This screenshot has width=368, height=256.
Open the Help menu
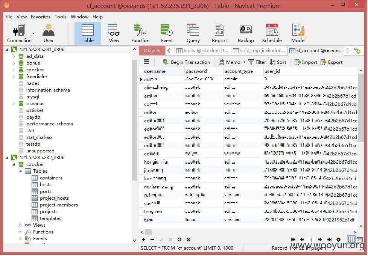tap(97, 17)
